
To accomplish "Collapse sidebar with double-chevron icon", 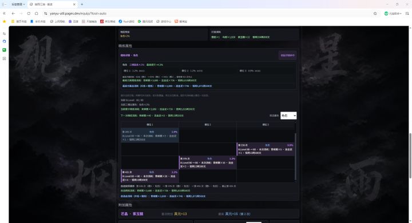I will pos(4,13).
